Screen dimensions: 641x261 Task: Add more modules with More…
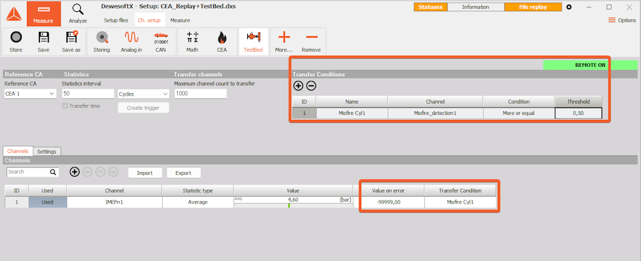[x=284, y=42]
